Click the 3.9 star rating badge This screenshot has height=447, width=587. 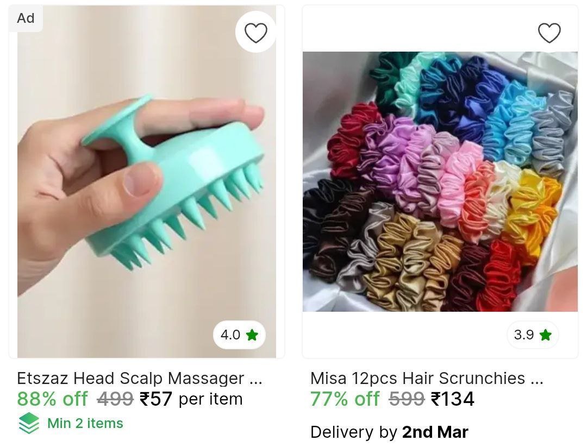tap(533, 335)
